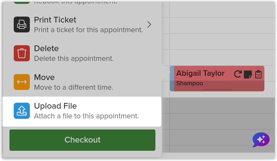Image resolution: width=277 pixels, height=161 pixels.
Task: Click the resize handle line under Shampoo
Action: [217, 90]
